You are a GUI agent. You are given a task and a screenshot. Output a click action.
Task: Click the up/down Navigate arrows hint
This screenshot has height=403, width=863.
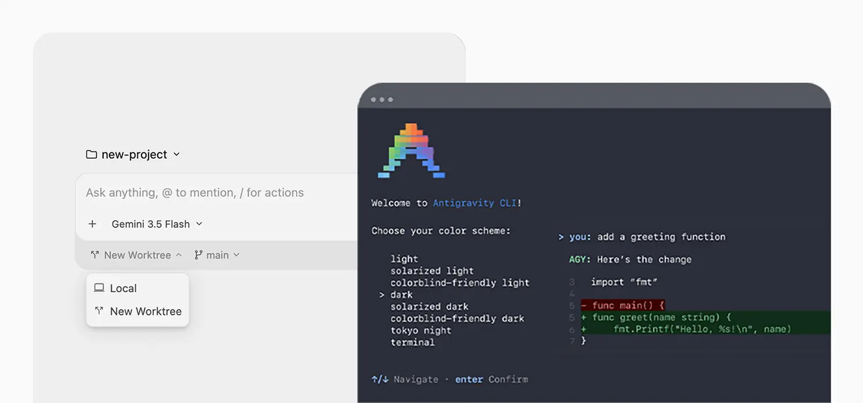point(404,379)
